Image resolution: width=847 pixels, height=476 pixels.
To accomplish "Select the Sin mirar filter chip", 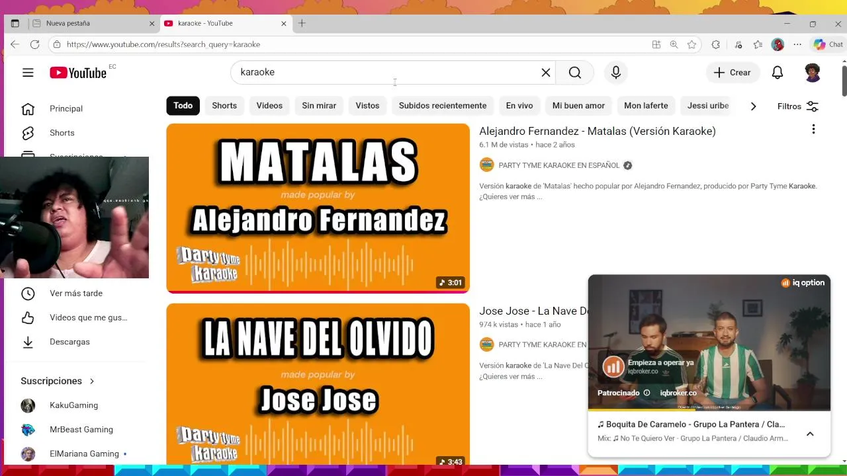I will (319, 106).
